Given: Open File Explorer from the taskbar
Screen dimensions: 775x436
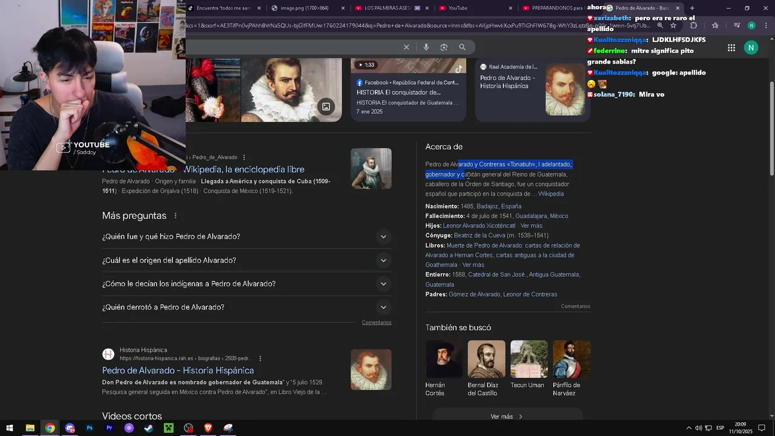Looking at the screenshot, I should (x=30, y=428).
